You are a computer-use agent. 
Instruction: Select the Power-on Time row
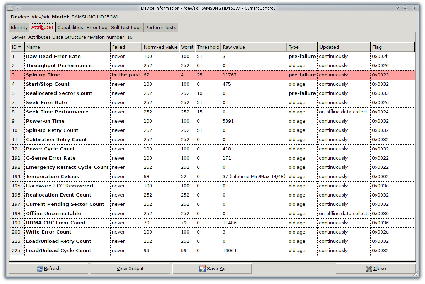(x=212, y=121)
